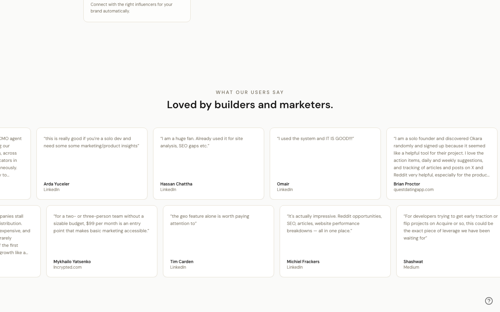The image size is (500, 312).
Task: Open Arda Yuceler's testimonial card
Action: tap(92, 164)
